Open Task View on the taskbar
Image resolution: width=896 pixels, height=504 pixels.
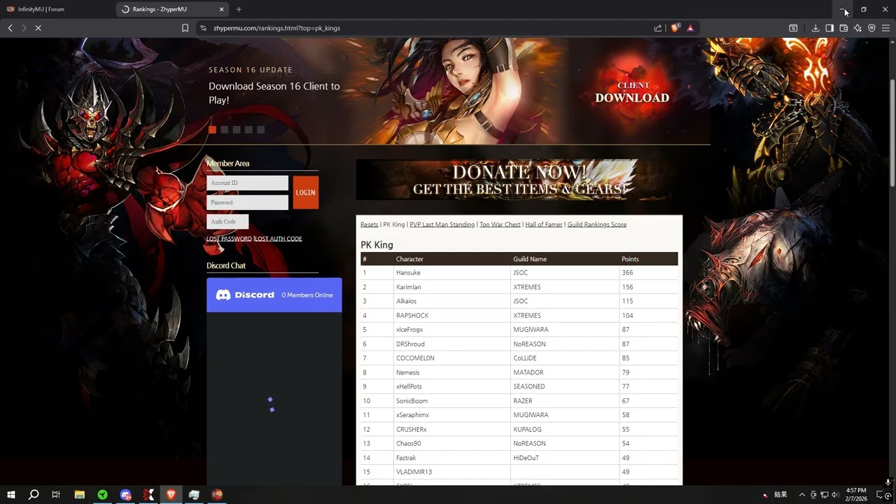click(56, 494)
